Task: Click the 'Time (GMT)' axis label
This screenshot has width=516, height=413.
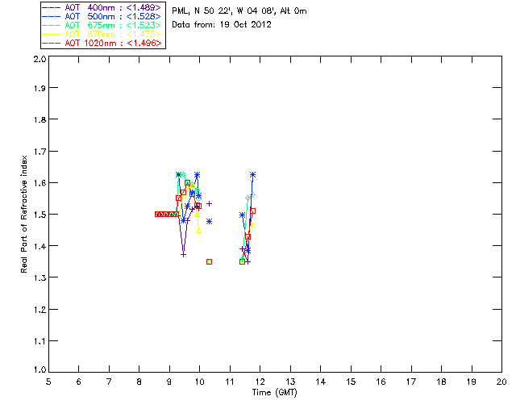Action: tap(275, 393)
